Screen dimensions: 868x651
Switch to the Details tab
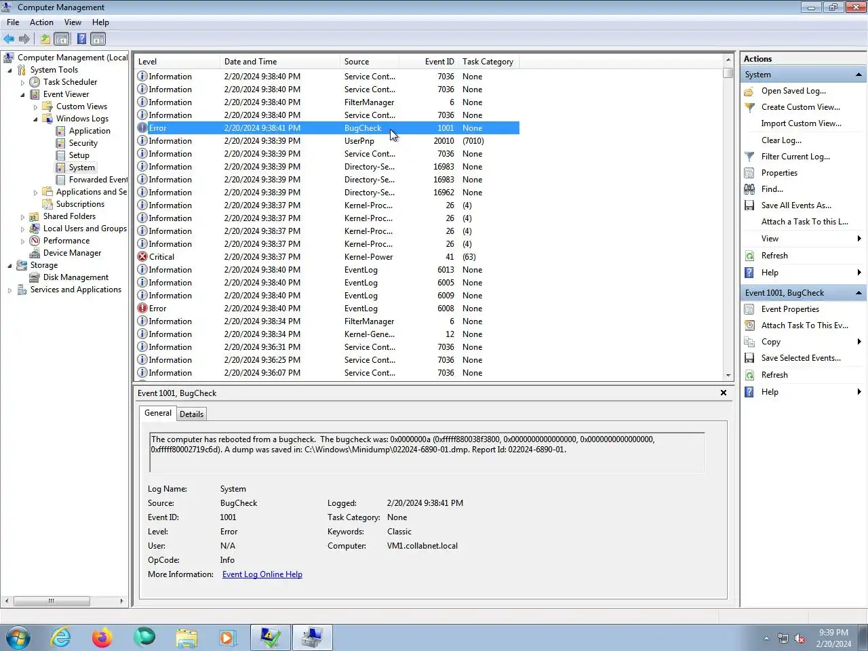191,414
